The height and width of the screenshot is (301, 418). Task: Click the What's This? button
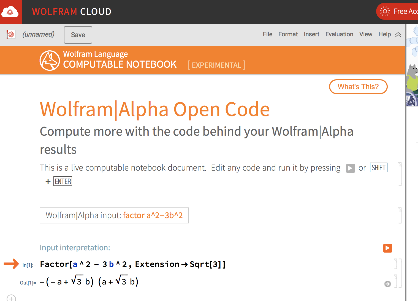(358, 87)
